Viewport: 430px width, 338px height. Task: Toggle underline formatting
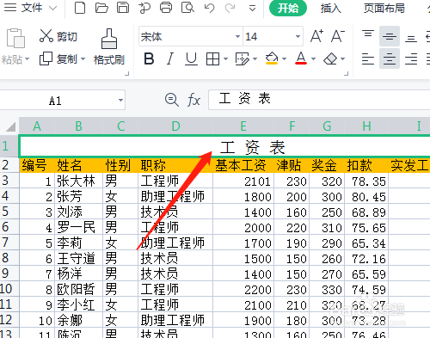(191, 58)
